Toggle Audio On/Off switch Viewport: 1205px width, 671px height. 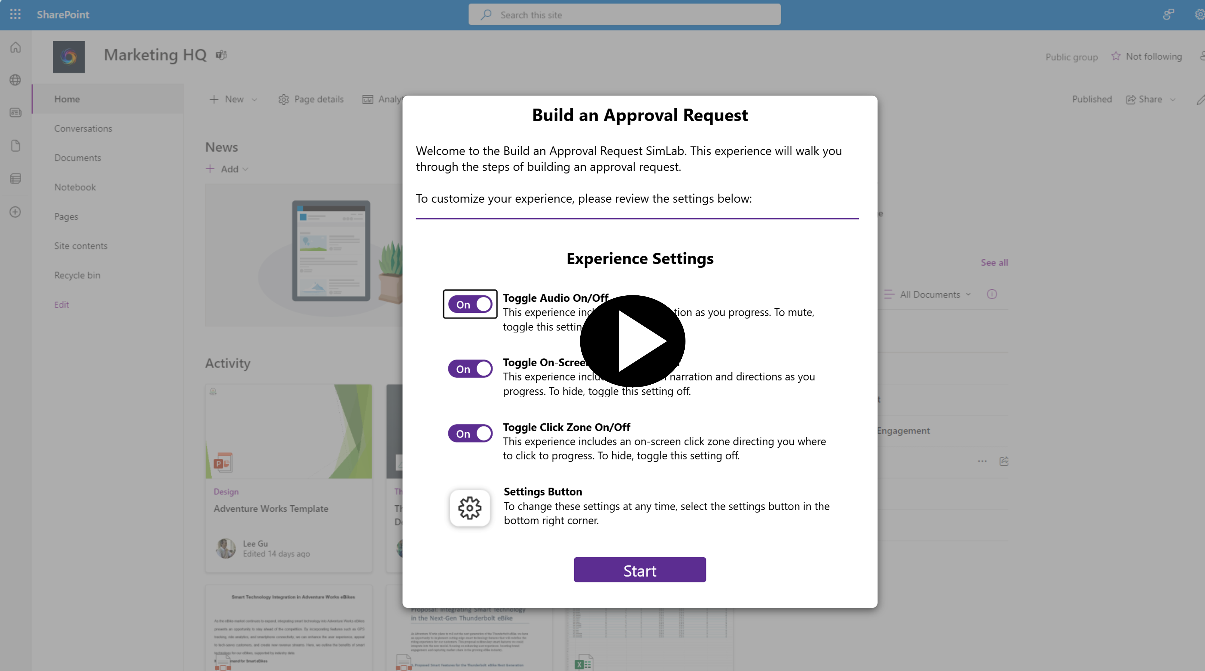pyautogui.click(x=469, y=304)
